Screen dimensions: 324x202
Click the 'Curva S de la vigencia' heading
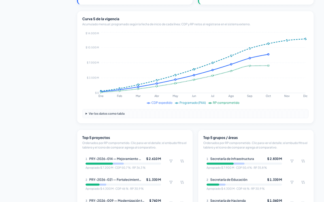100,19
